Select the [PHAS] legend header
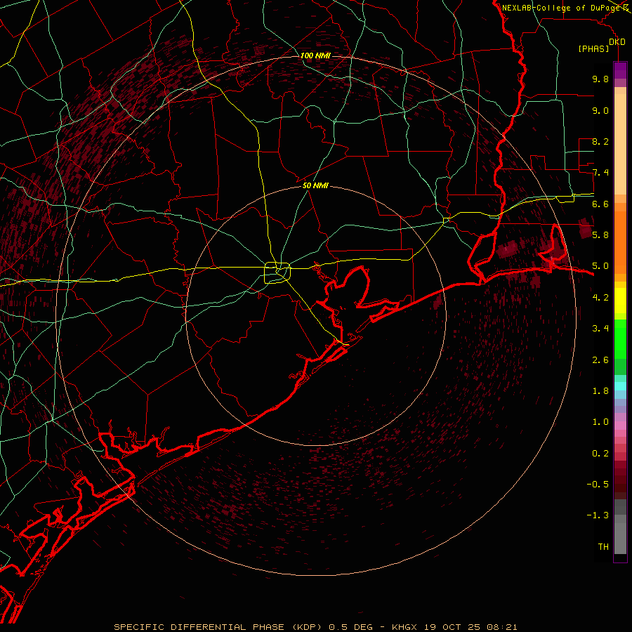 click(593, 49)
